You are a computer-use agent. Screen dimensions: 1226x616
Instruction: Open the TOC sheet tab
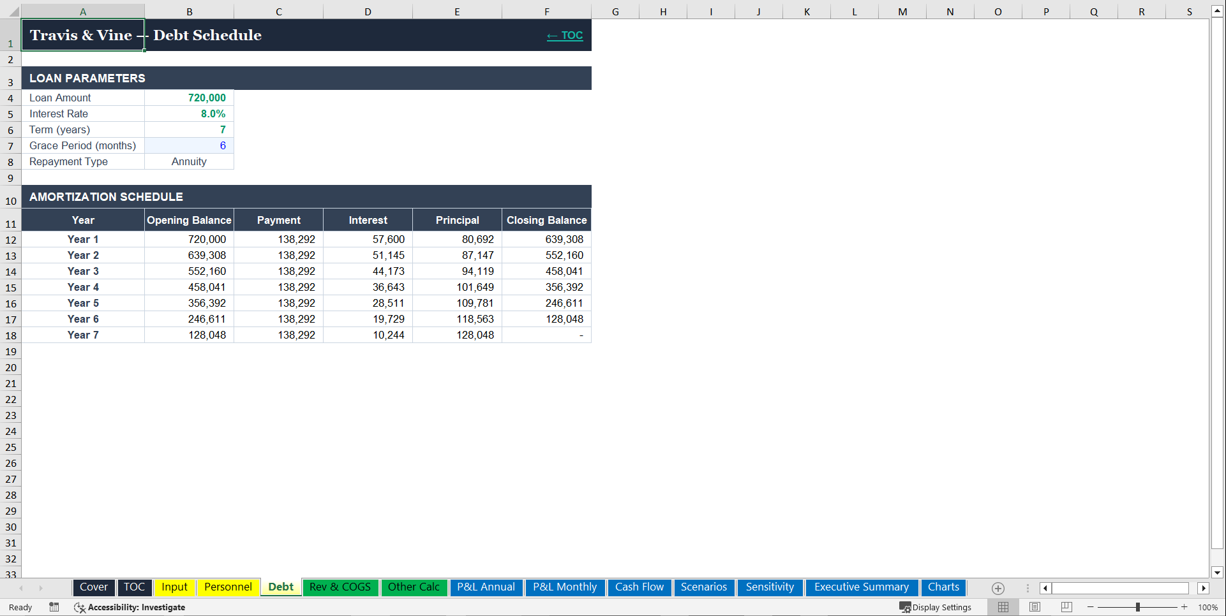134,587
